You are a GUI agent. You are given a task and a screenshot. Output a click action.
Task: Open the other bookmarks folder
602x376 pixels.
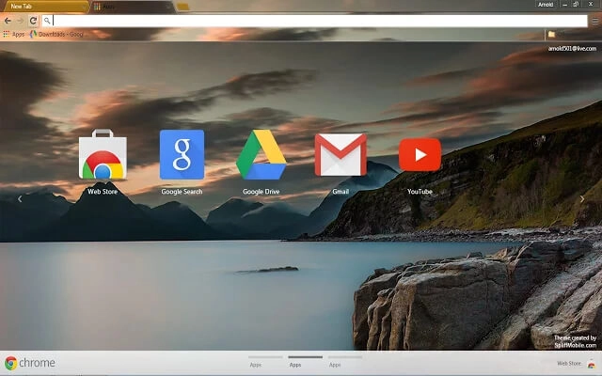[x=551, y=35]
